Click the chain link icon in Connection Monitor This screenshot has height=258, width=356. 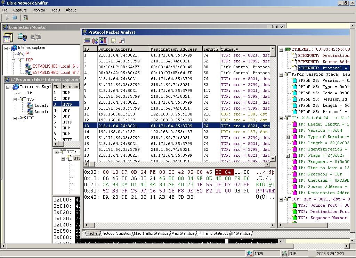click(x=35, y=37)
